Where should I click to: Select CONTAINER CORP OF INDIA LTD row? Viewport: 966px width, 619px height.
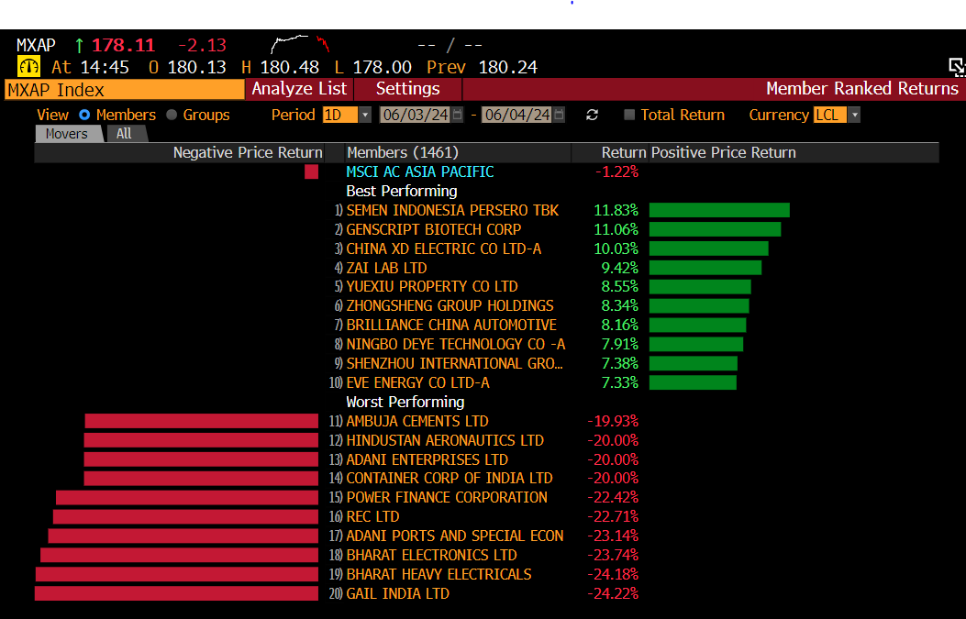point(450,478)
